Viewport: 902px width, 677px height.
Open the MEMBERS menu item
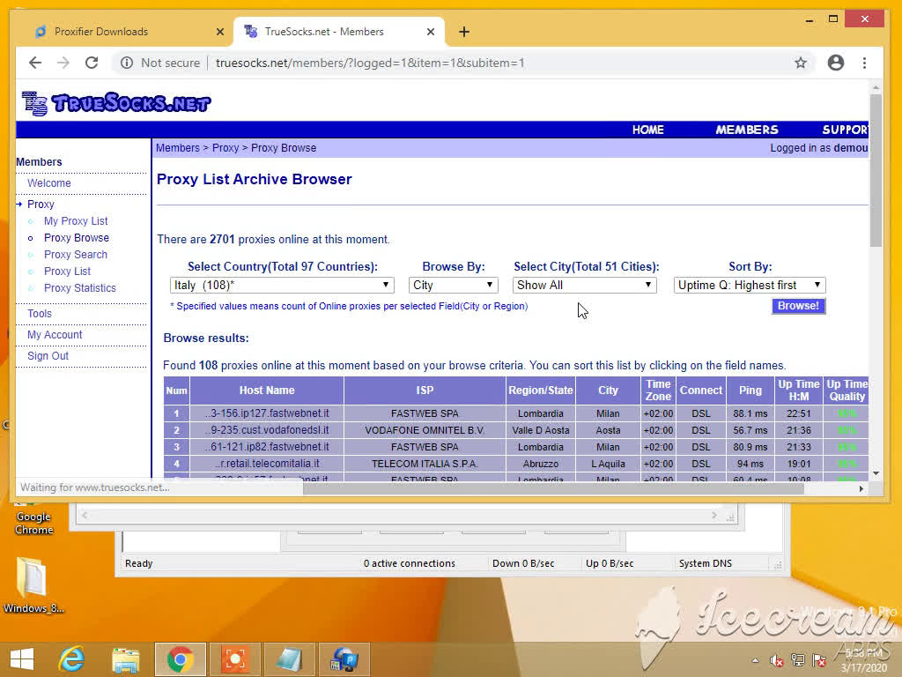[747, 130]
